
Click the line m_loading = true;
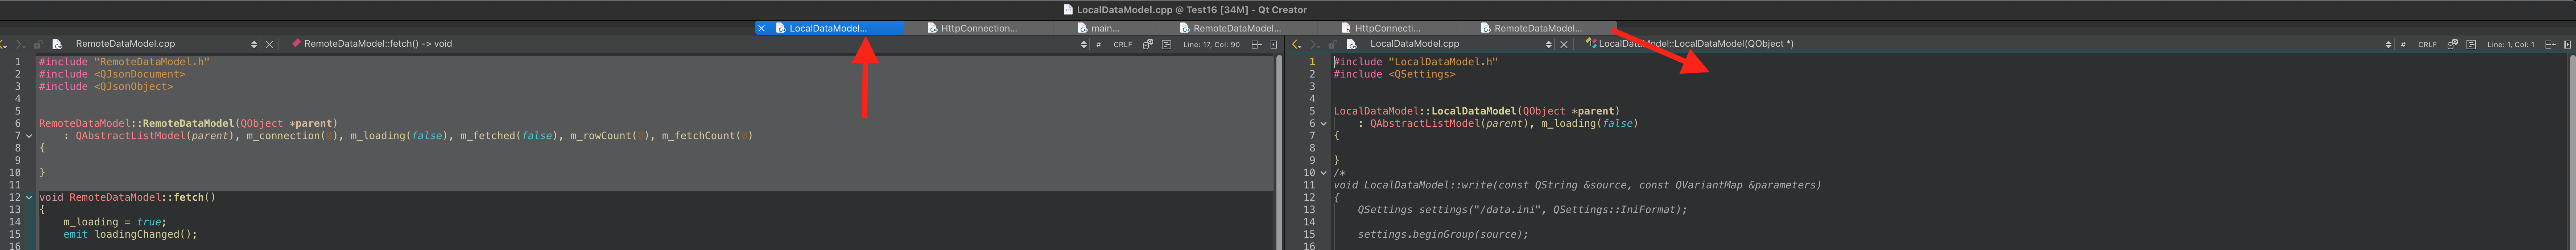115,222
